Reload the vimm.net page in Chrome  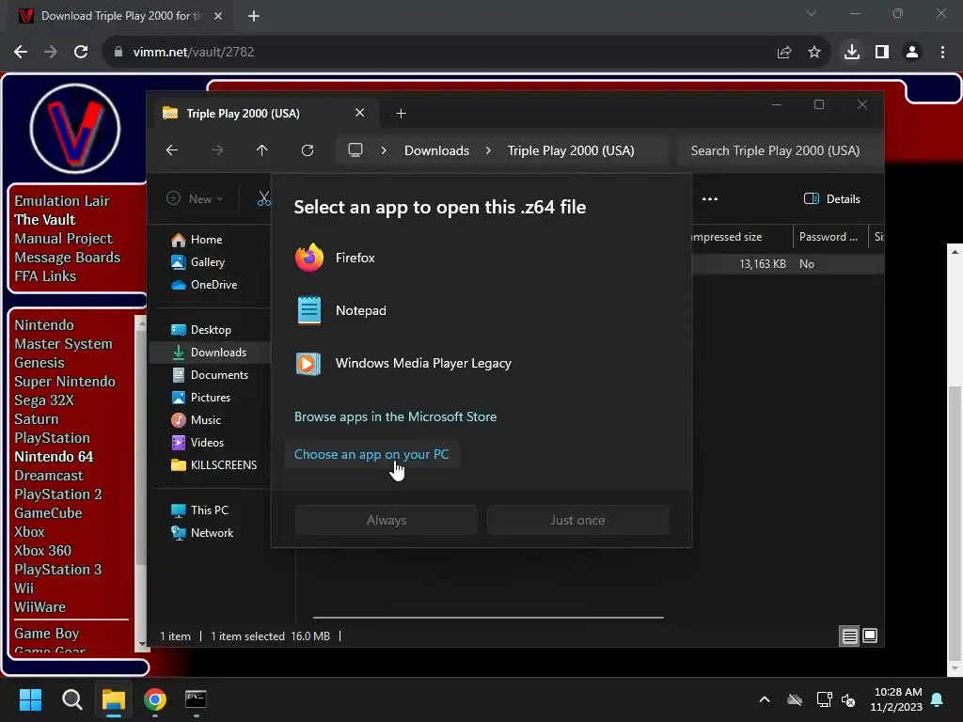tap(81, 53)
